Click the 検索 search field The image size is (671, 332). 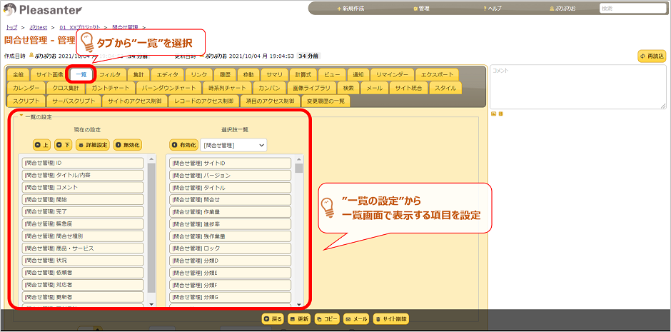tap(632, 8)
